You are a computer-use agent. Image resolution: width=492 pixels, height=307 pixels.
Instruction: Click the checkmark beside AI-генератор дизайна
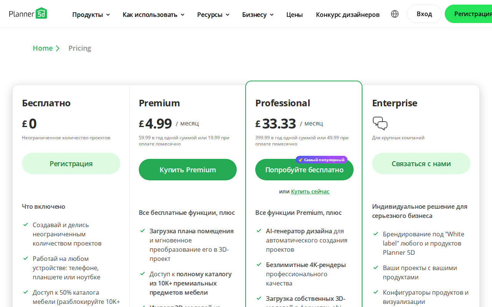tap(259, 231)
